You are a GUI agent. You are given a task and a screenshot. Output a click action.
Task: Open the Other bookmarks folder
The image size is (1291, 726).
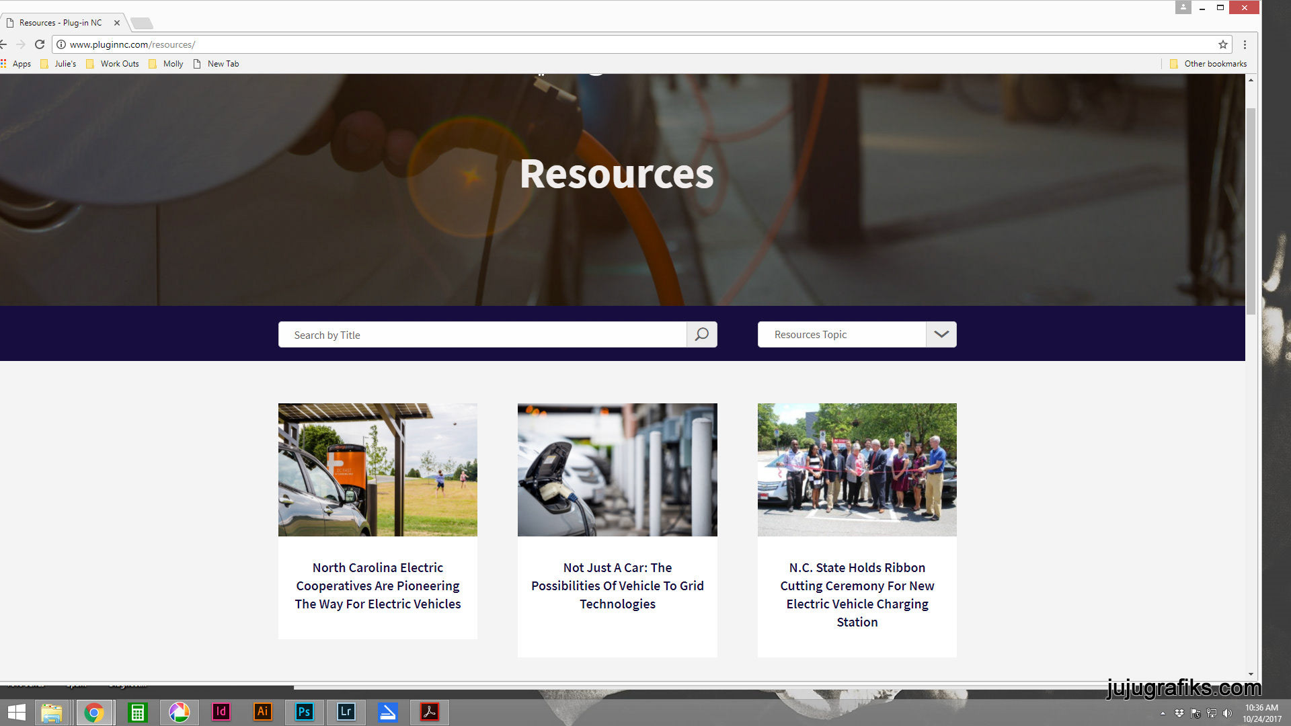[x=1208, y=64]
